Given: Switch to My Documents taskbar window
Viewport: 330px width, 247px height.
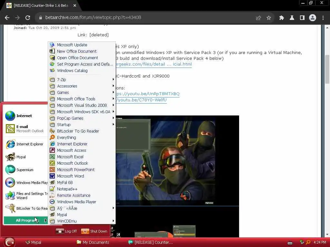Looking at the screenshot, I should coord(93,242).
